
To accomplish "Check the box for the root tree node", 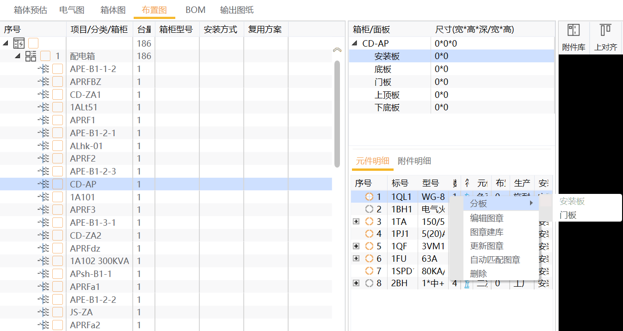I will coord(33,43).
